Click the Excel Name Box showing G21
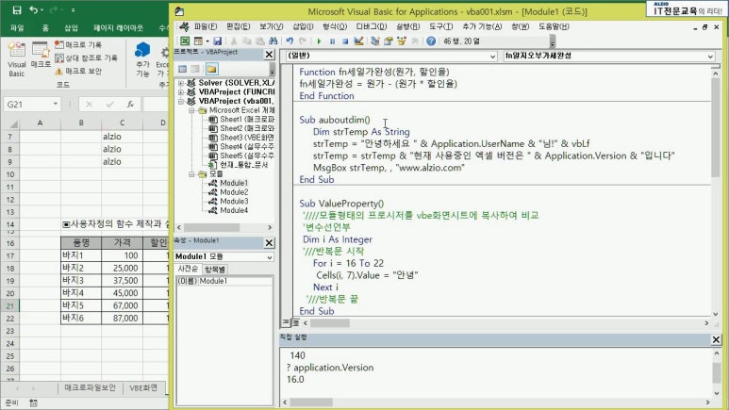 [32, 104]
